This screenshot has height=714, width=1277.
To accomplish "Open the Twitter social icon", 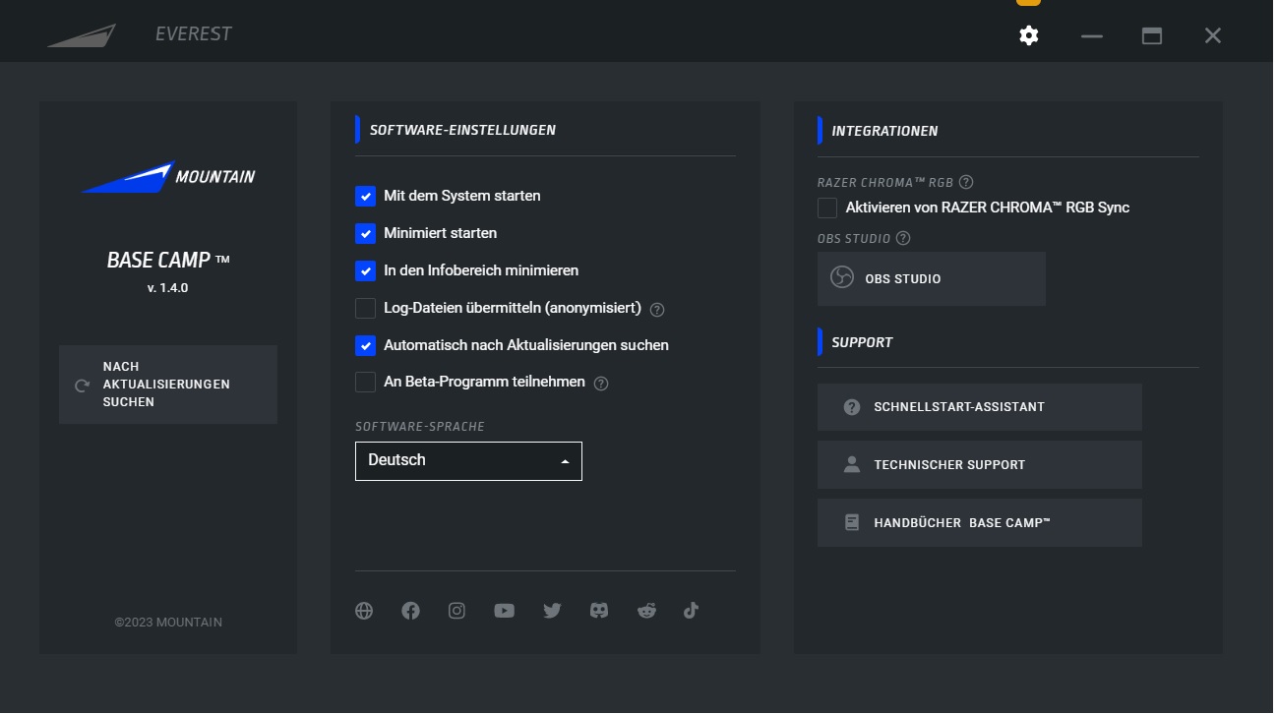I will (552, 611).
